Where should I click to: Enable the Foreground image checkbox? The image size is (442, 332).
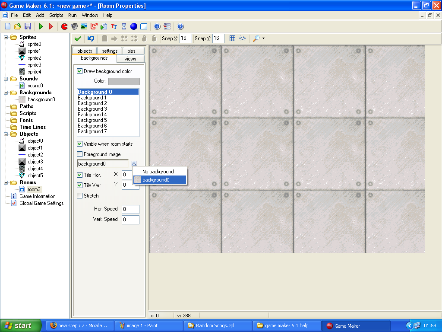click(79, 154)
